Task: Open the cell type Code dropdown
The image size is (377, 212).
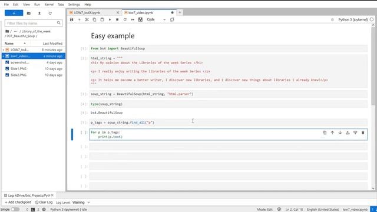Action: click(156, 19)
